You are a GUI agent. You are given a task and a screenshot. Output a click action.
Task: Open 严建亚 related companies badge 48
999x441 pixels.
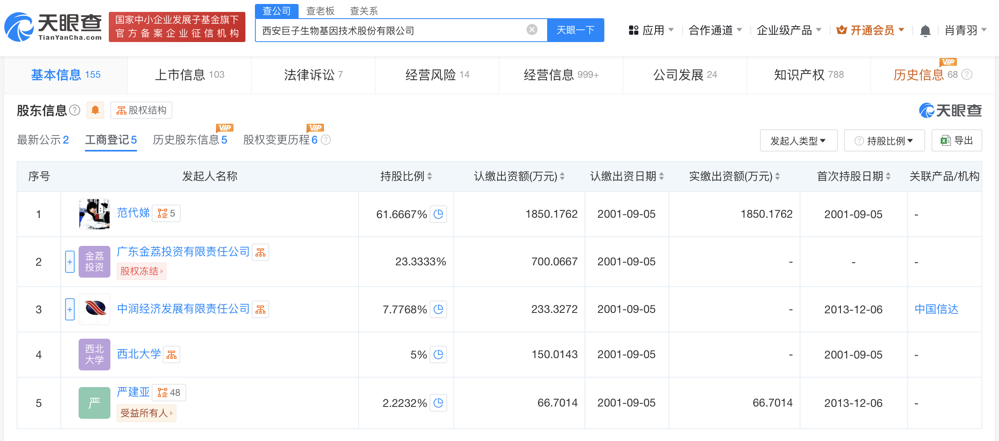point(169,393)
